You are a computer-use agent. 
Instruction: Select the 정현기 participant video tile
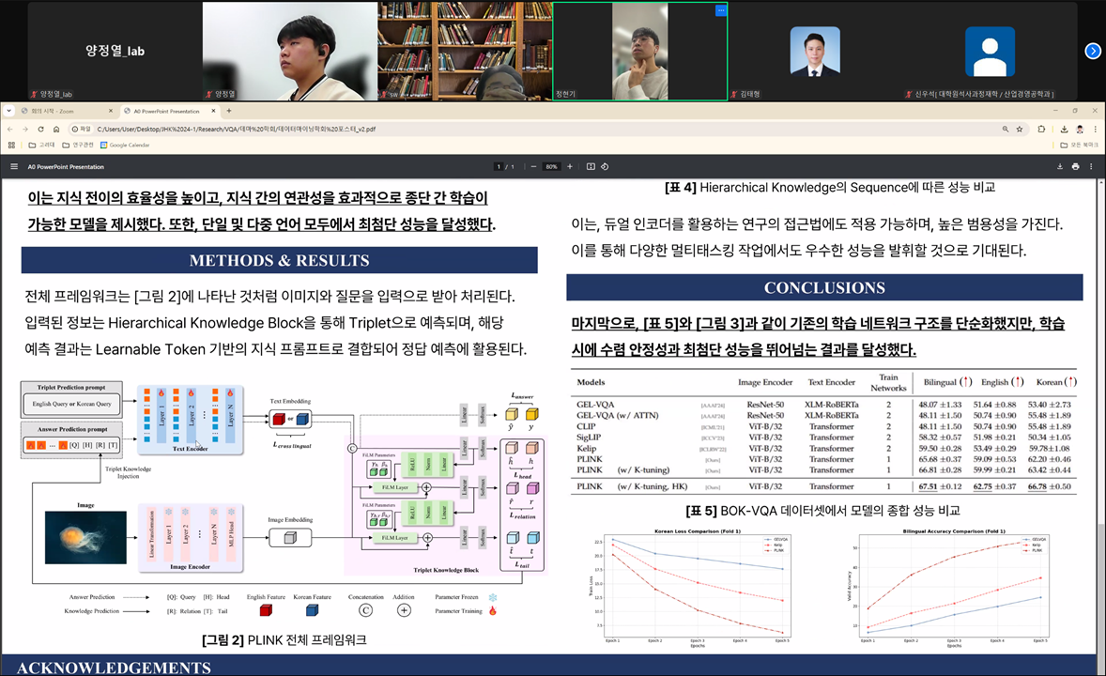pos(639,51)
